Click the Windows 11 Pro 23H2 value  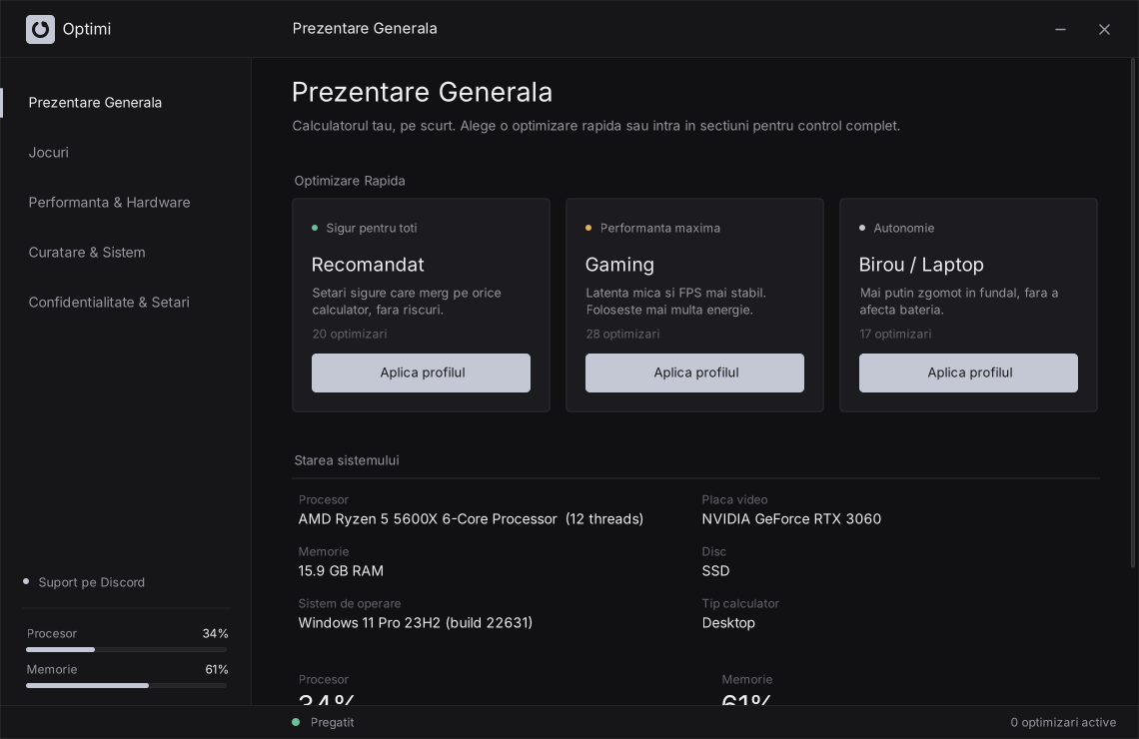(x=416, y=623)
